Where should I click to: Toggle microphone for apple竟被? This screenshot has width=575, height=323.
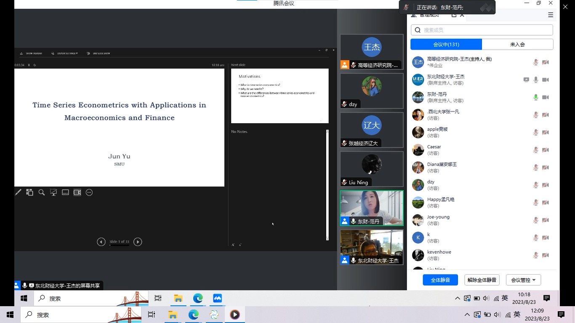(536, 132)
